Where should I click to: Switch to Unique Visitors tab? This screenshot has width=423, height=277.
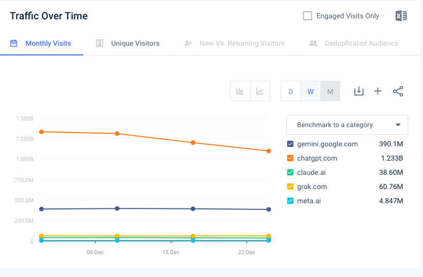(x=128, y=43)
